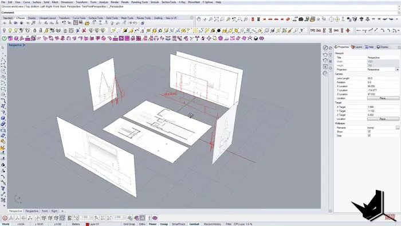Click the rectangle tool in left sidebar
401x226 pixels.
pos(3,89)
